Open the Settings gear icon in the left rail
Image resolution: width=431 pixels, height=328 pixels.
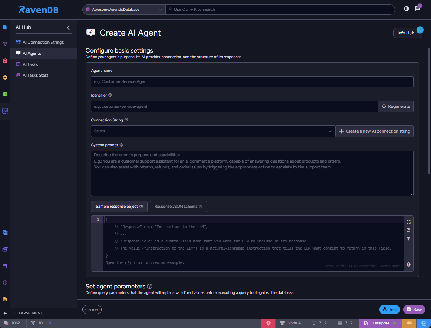pyautogui.click(x=5, y=77)
